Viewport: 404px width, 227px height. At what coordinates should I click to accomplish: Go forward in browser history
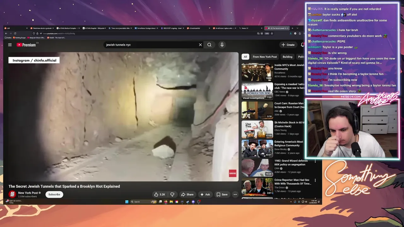(x=10, y=33)
